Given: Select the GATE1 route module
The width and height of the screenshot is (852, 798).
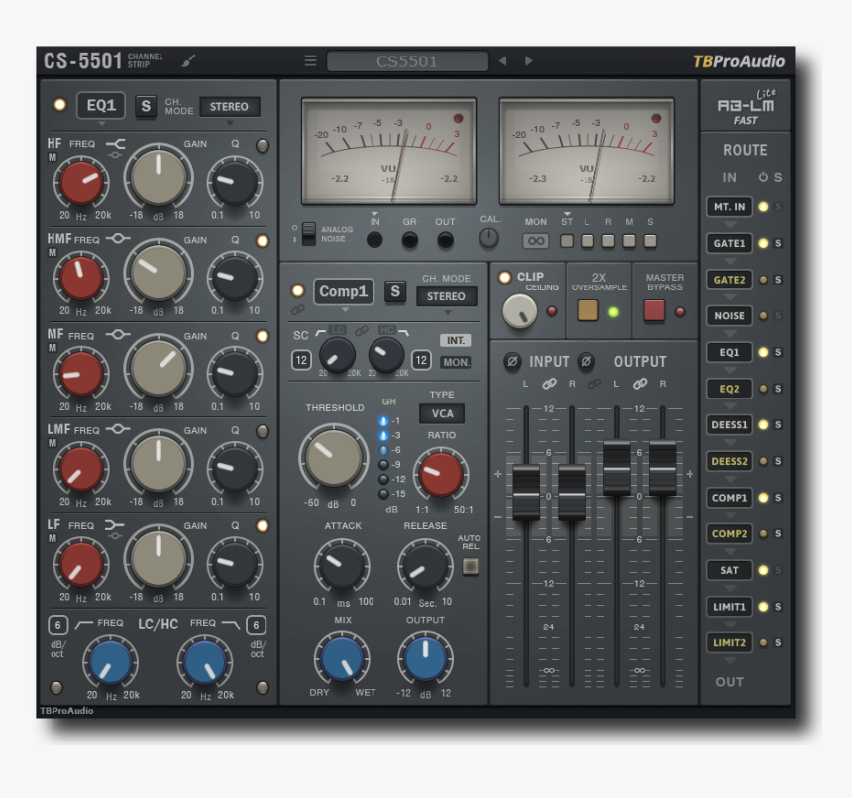Looking at the screenshot, I should click(x=729, y=243).
